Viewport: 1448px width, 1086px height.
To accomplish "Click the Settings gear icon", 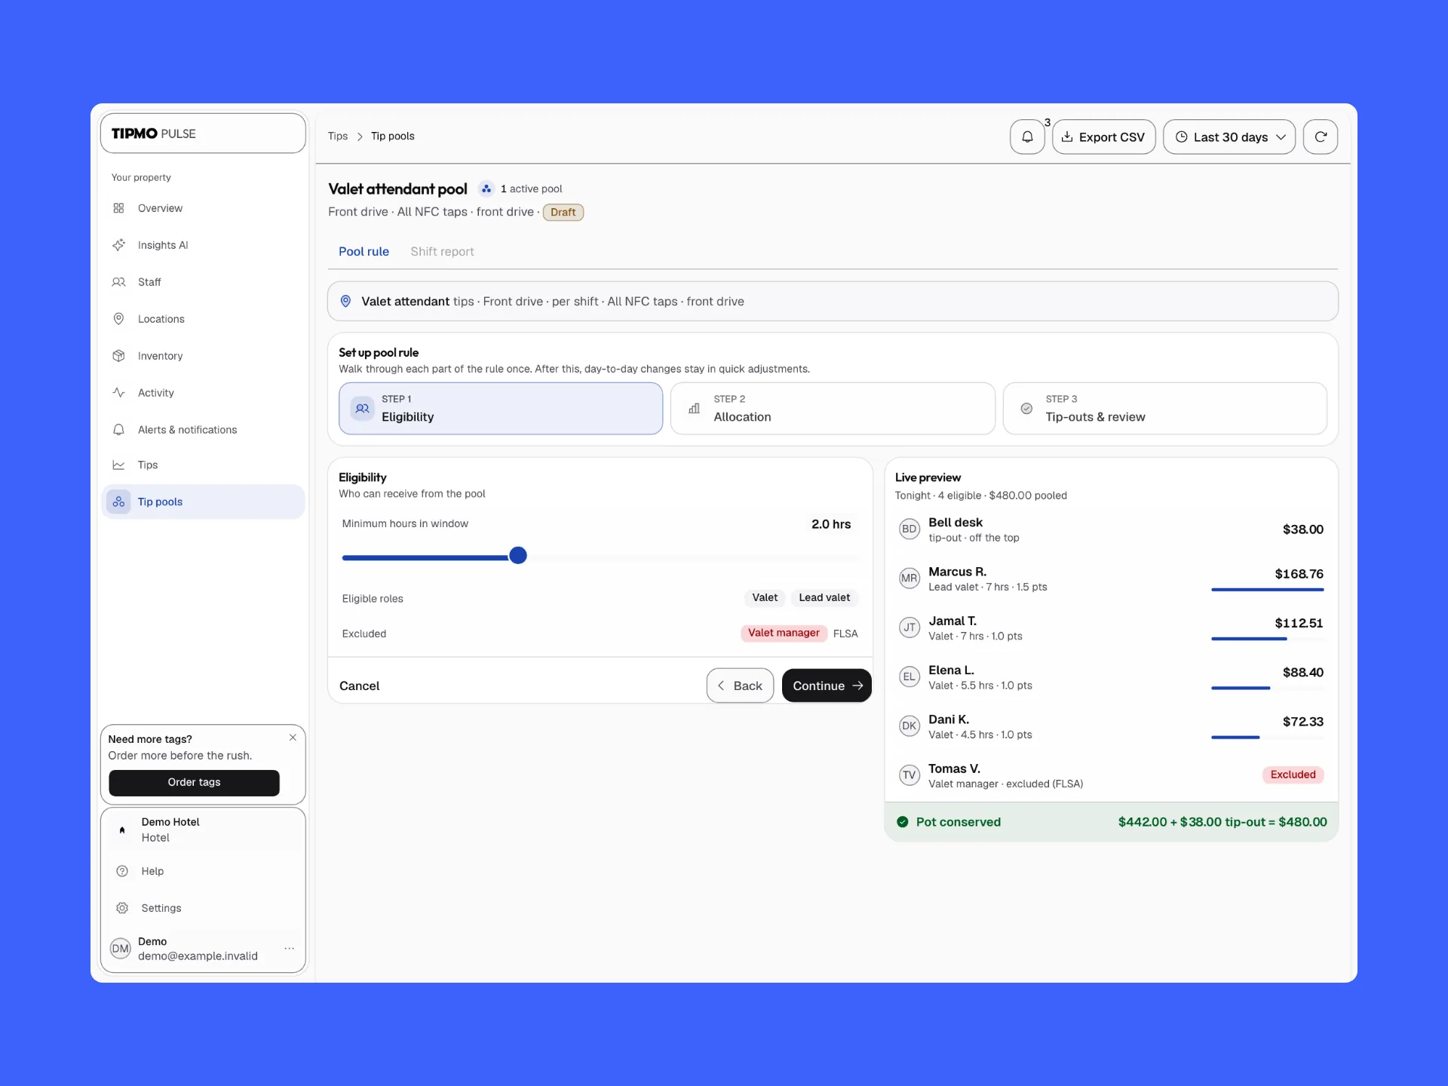I will pyautogui.click(x=122, y=908).
